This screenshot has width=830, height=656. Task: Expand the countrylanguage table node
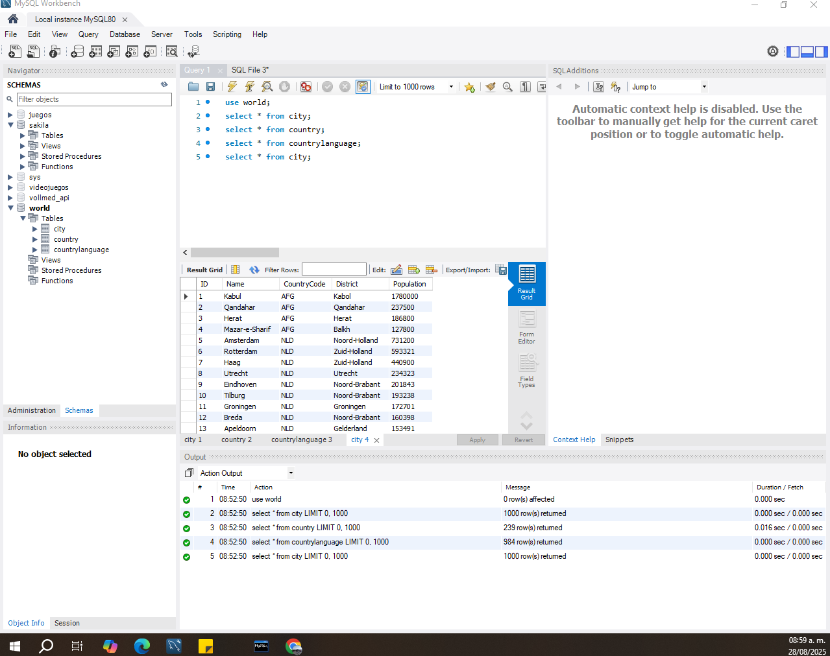35,250
